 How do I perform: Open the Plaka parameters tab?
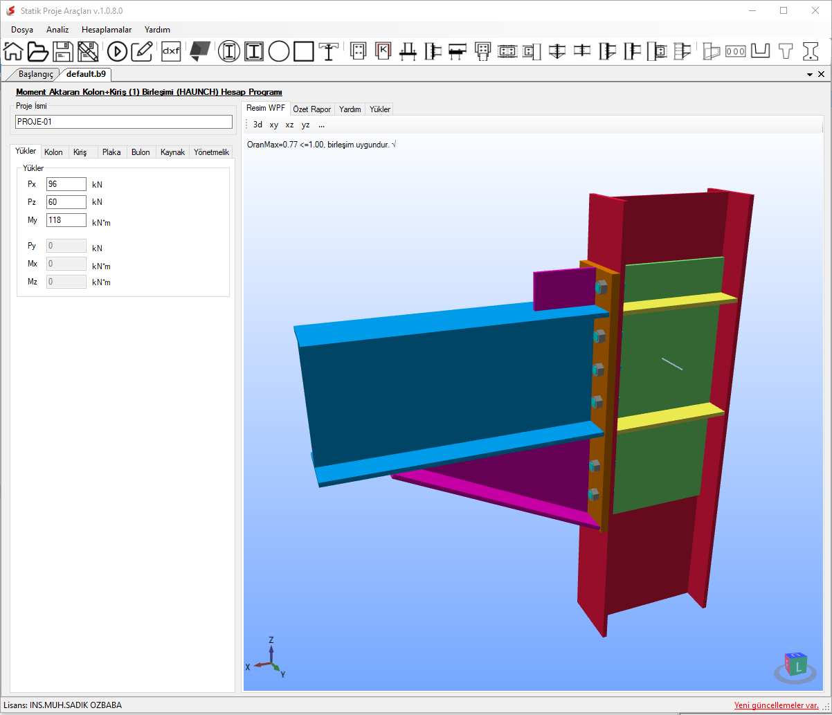111,152
